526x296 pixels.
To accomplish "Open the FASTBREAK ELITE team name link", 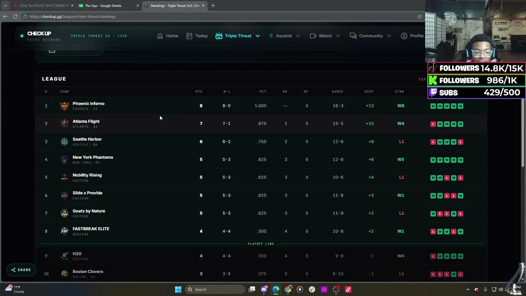I will [91, 229].
